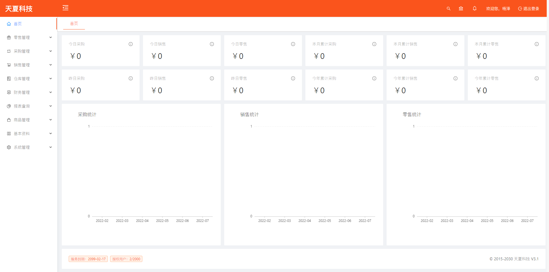
Task: Click the 报表查询 pie chart icon
Action: pos(9,106)
